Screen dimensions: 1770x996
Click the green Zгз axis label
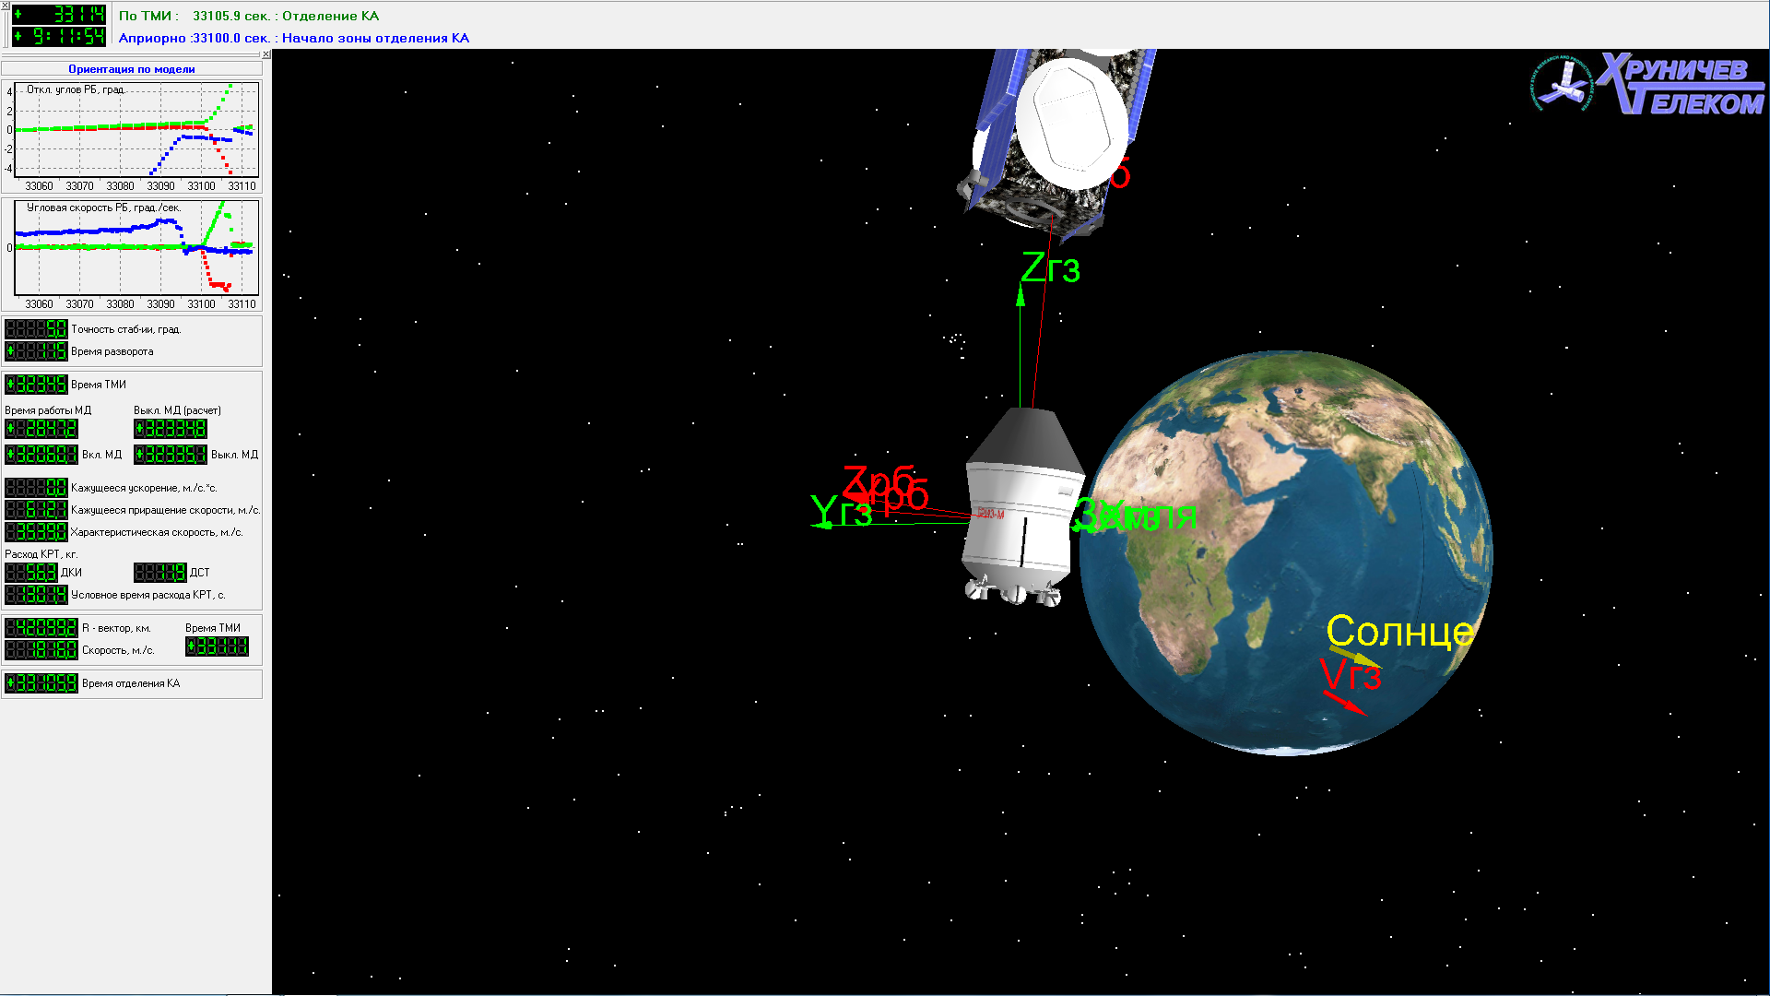[x=1050, y=269]
